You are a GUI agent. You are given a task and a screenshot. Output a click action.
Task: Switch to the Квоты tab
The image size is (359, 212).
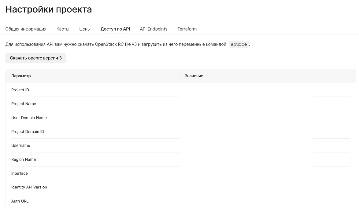coord(63,29)
